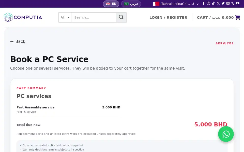Expand the Bahraini dinar currency selector
The image size is (244, 152).
[x=176, y=4]
